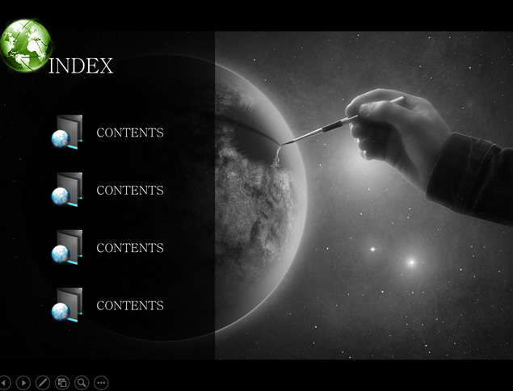
Task: Show all slides grid view
Action: pos(62,382)
